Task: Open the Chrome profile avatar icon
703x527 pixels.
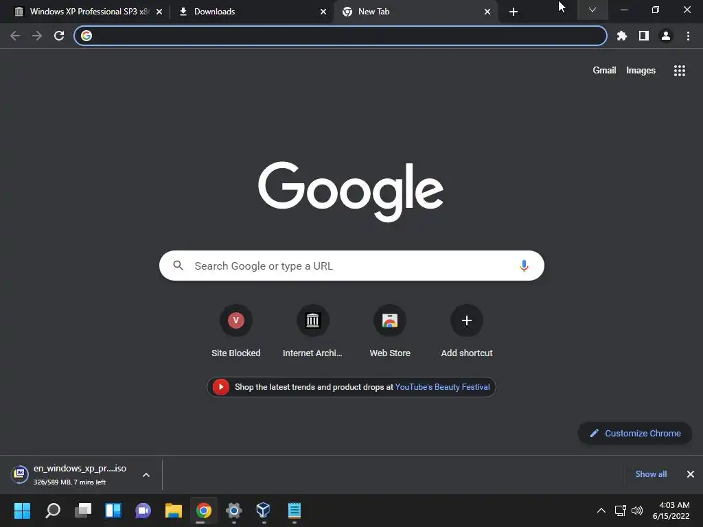Action: (x=666, y=36)
